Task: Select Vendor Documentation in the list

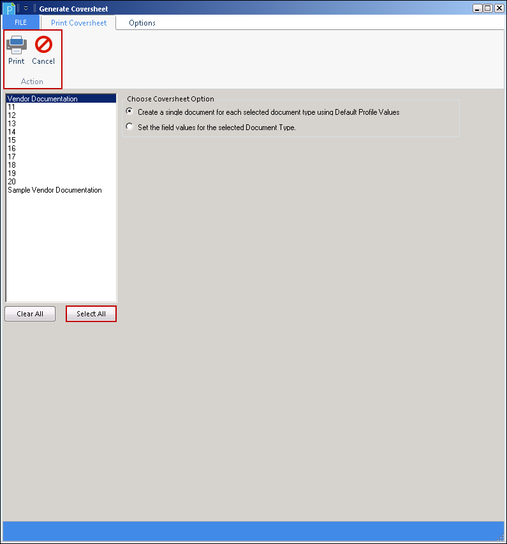Action: click(61, 98)
